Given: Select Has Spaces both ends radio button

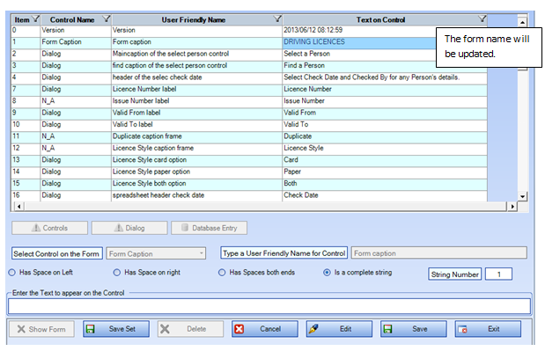Looking at the screenshot, I should 222,273.
